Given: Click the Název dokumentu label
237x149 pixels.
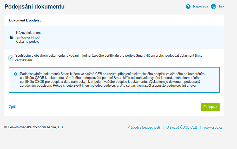Looking at the screenshot, I should coord(29,33).
